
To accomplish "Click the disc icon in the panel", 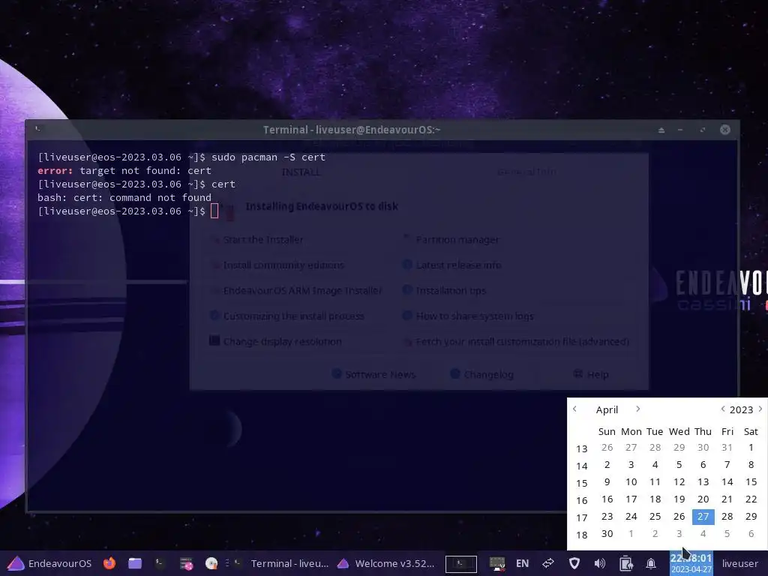I will pos(211,563).
